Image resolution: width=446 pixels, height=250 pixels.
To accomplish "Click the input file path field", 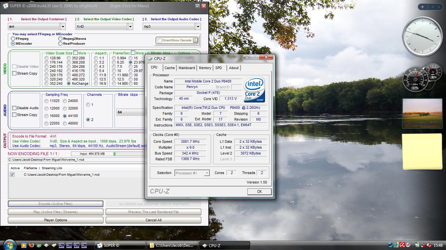I will point(76,160).
